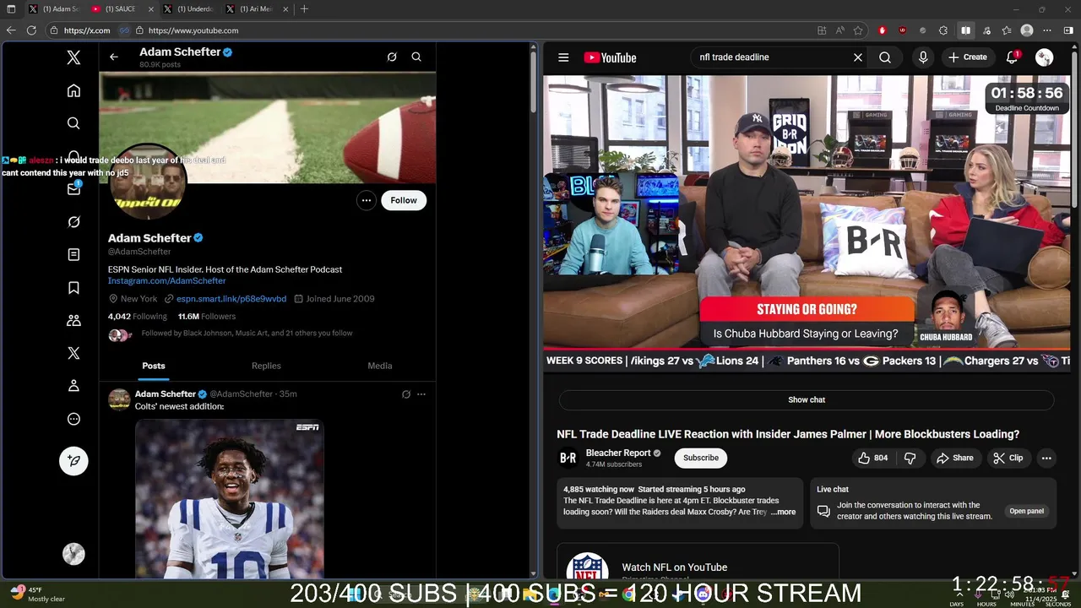Viewport: 1081px width, 608px height.
Task: Open espn.smart.link profile link
Action: [231, 299]
